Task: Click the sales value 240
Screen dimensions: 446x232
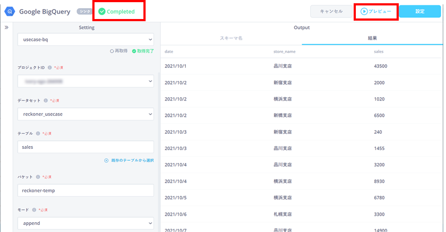Action: (x=378, y=132)
